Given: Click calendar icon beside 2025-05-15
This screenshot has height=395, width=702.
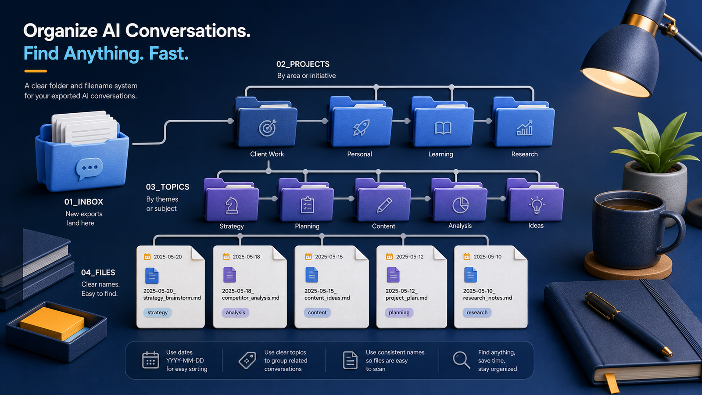Looking at the screenshot, I should [x=308, y=257].
